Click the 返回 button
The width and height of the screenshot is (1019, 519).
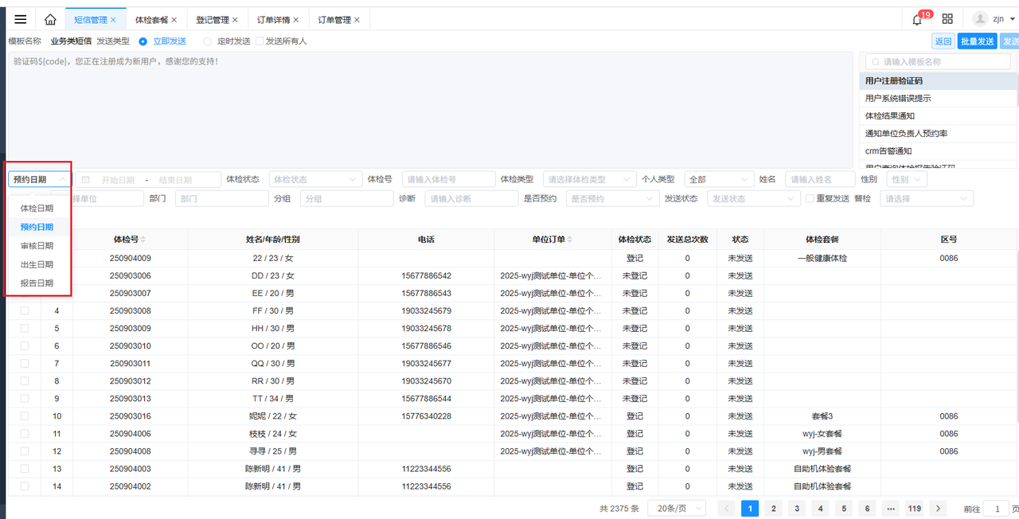(x=943, y=41)
